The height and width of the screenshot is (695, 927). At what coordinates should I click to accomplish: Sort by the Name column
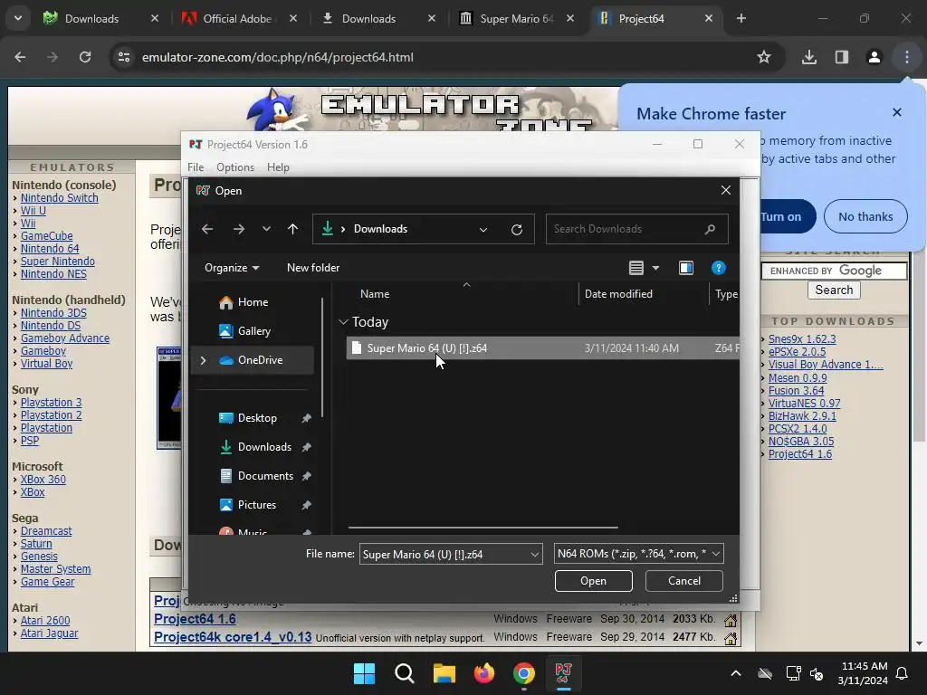click(x=375, y=294)
